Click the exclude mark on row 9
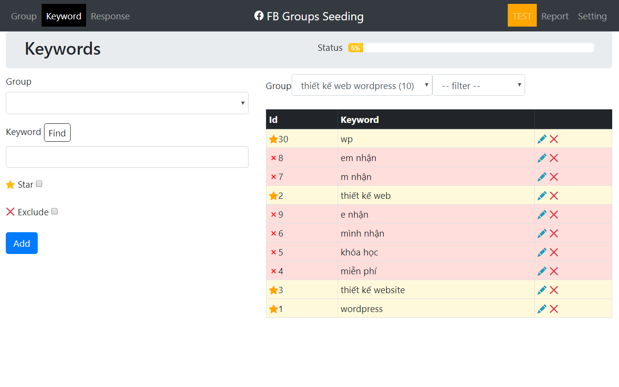The image size is (619, 387). coord(273,214)
